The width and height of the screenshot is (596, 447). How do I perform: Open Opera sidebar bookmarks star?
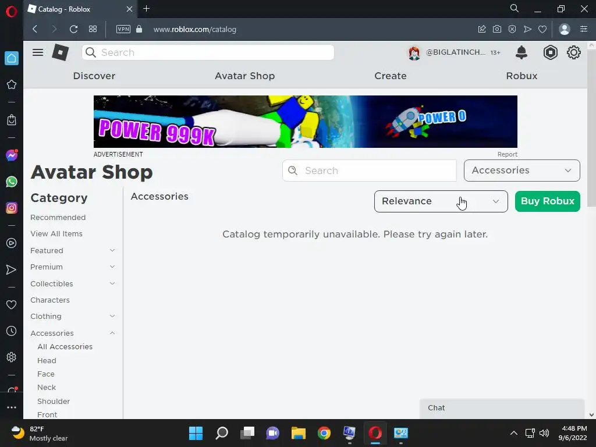pyautogui.click(x=12, y=84)
